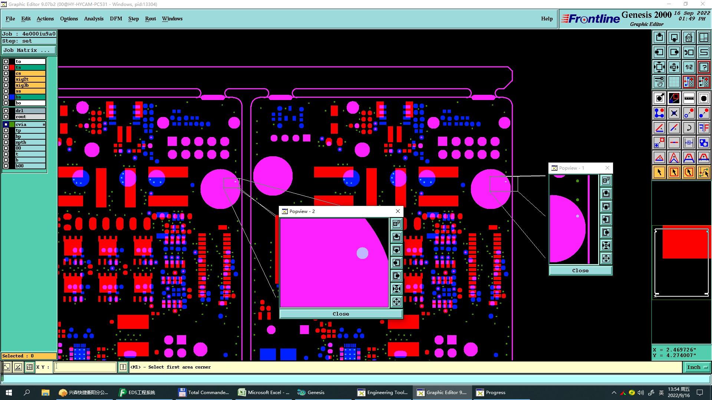
Task: Open the wrench and palette settings icon
Action: (659, 82)
